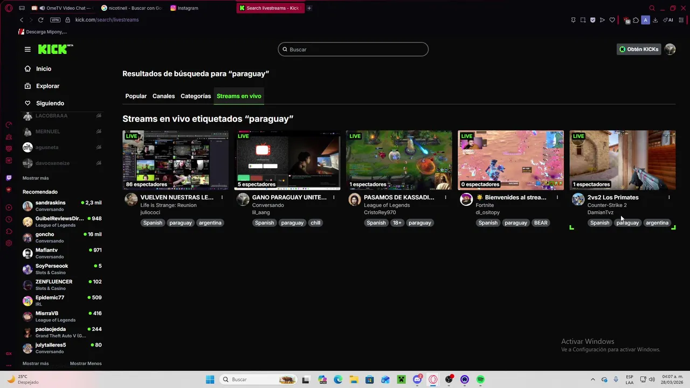Image resolution: width=690 pixels, height=388 pixels.
Task: Open Discord from the taskbar
Action: (x=417, y=379)
